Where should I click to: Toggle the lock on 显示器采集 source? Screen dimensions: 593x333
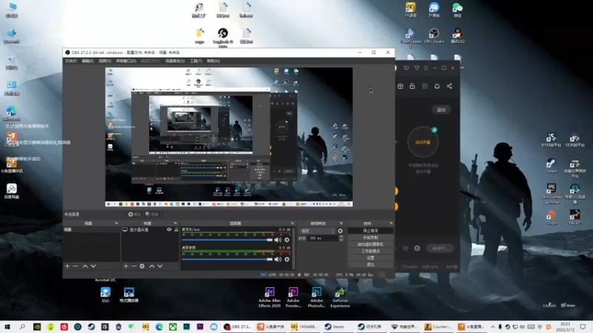click(x=176, y=229)
